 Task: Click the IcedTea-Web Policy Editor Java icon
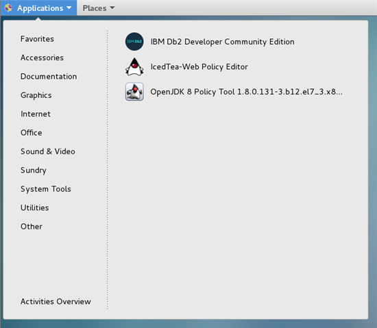coord(134,66)
